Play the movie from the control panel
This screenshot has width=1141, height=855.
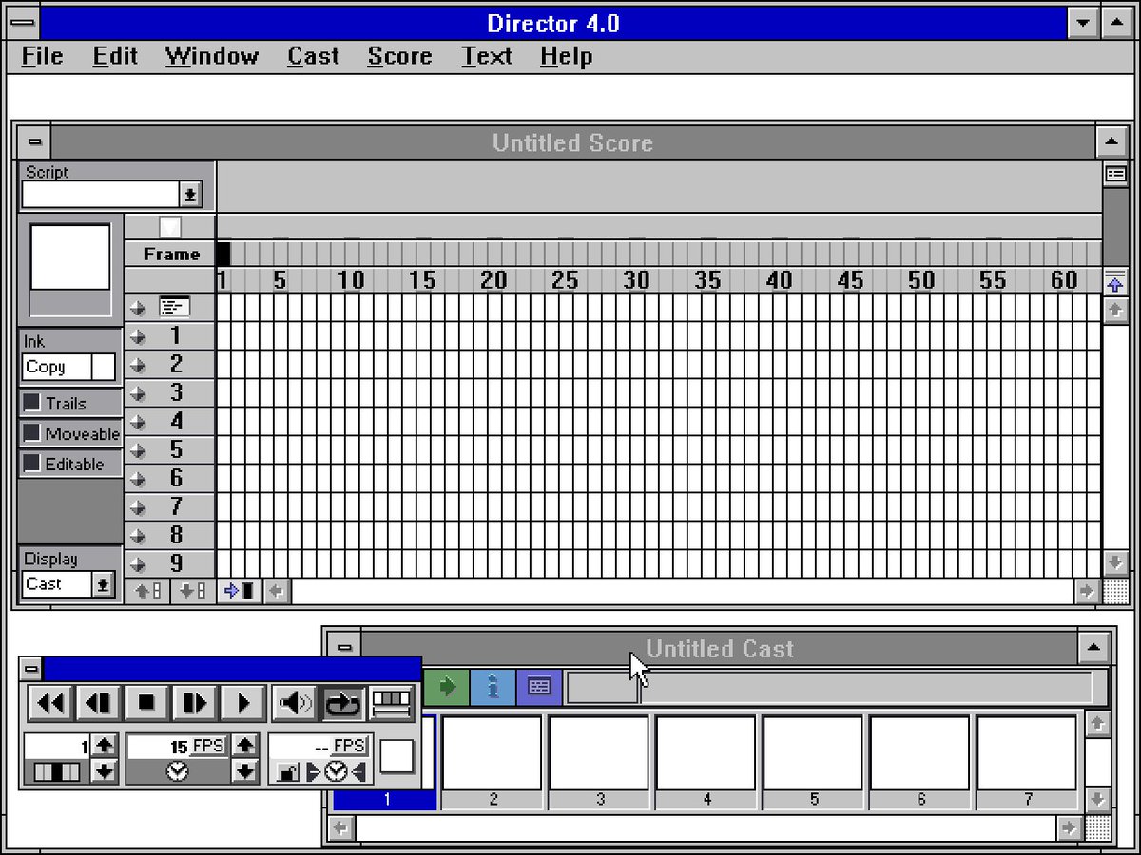tap(243, 703)
